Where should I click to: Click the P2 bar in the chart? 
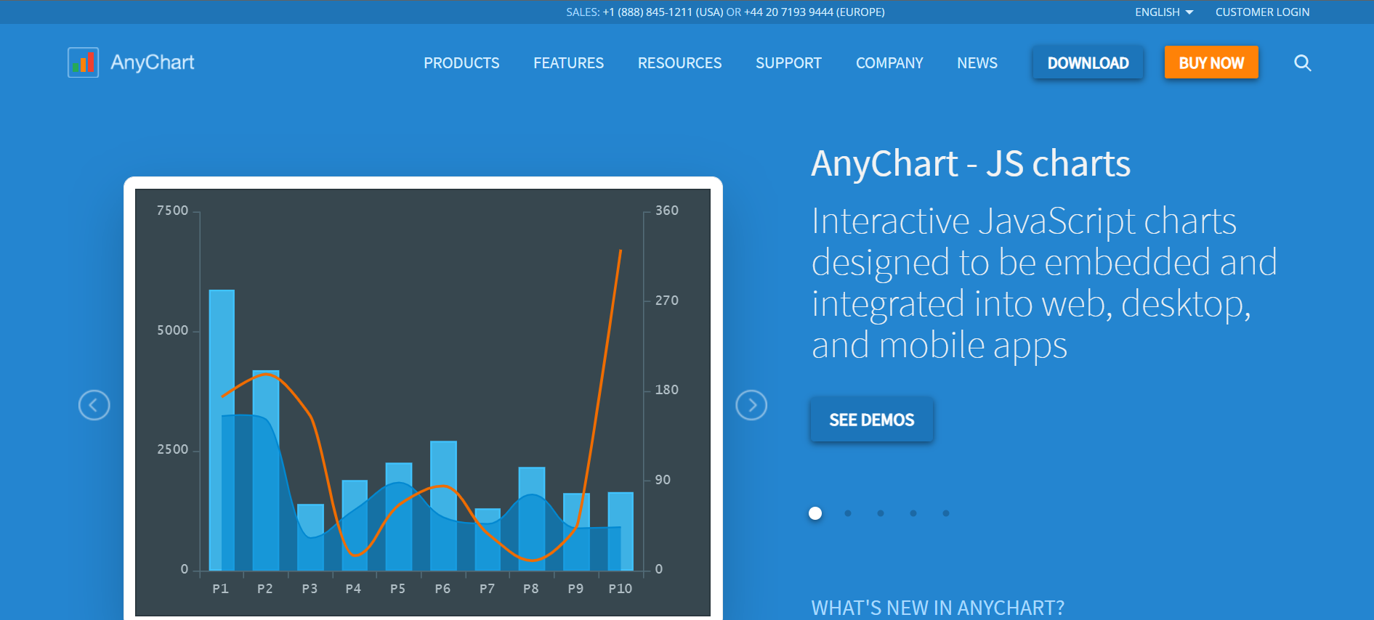(x=266, y=470)
